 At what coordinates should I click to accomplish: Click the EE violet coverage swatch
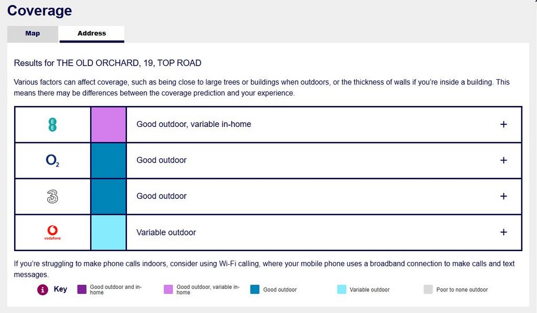109,125
